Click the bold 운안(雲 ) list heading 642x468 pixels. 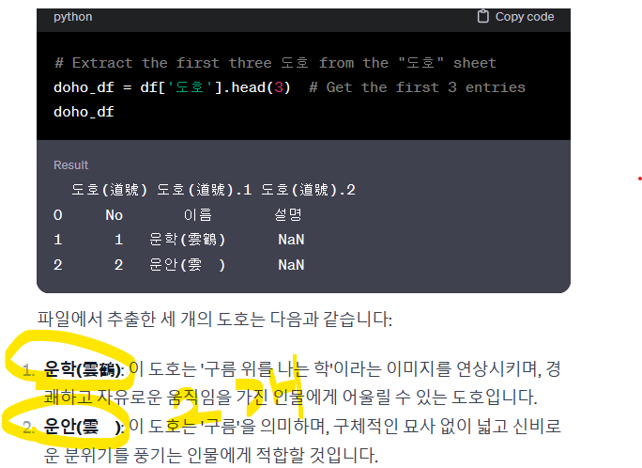[84, 427]
